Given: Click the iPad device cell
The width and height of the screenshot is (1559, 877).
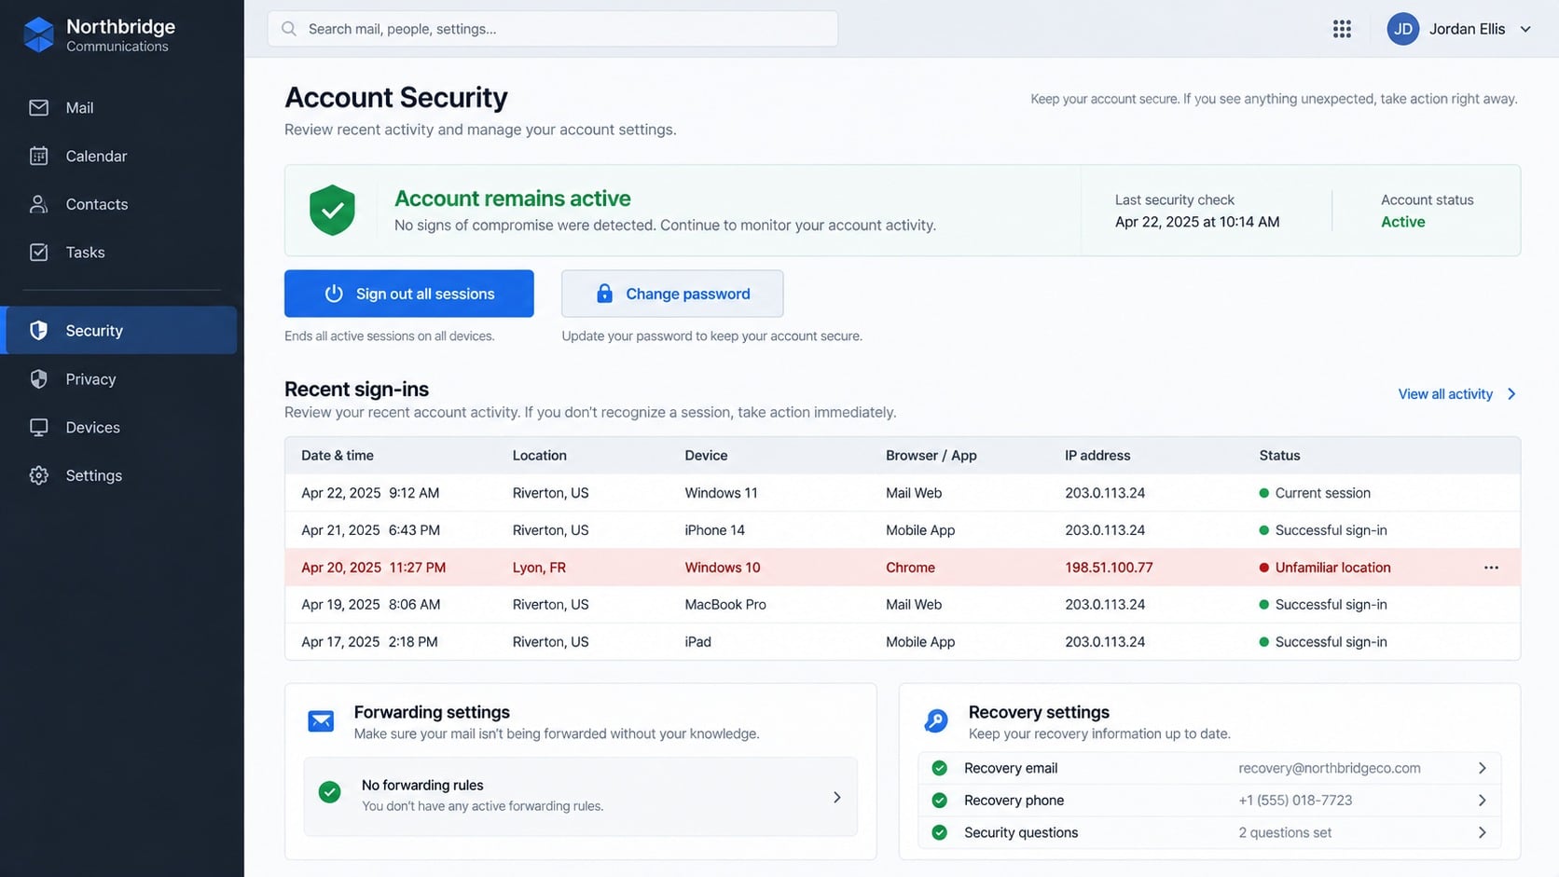Looking at the screenshot, I should (697, 642).
